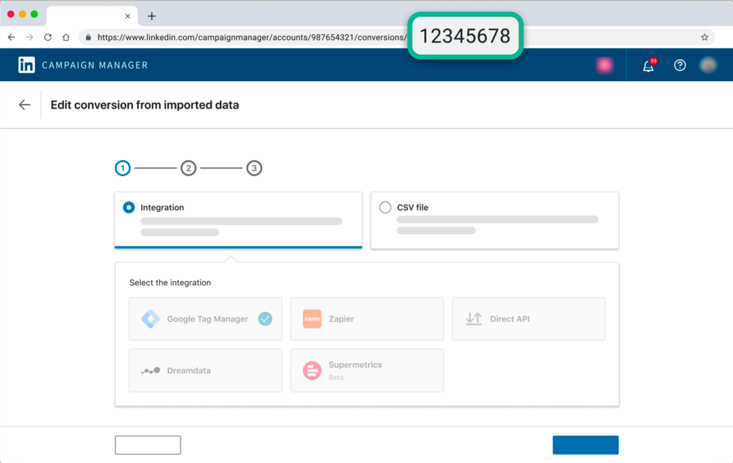Image resolution: width=733 pixels, height=463 pixels.
Task: Select the CSV file radio button
Action: pos(385,207)
